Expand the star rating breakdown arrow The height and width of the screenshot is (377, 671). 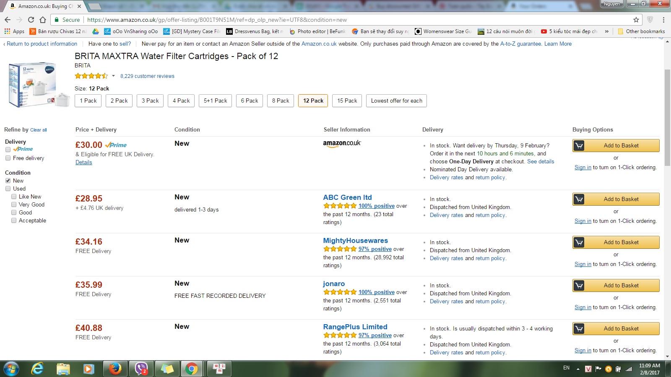pos(113,76)
